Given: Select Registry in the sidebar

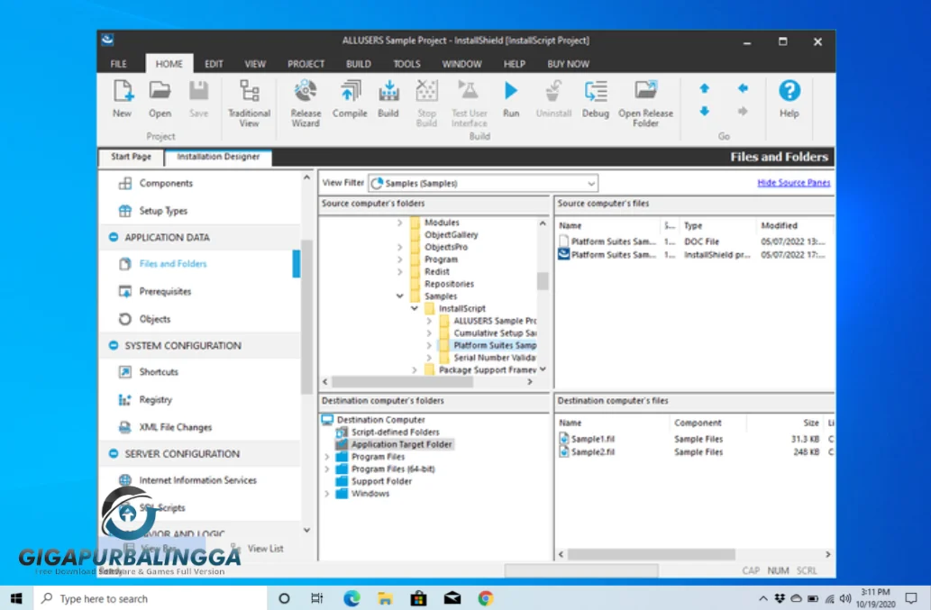Looking at the screenshot, I should click(155, 400).
